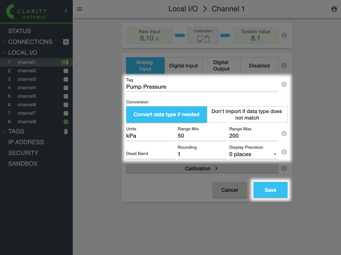Click the add connection plus icon
This screenshot has width=341, height=255.
66,42
